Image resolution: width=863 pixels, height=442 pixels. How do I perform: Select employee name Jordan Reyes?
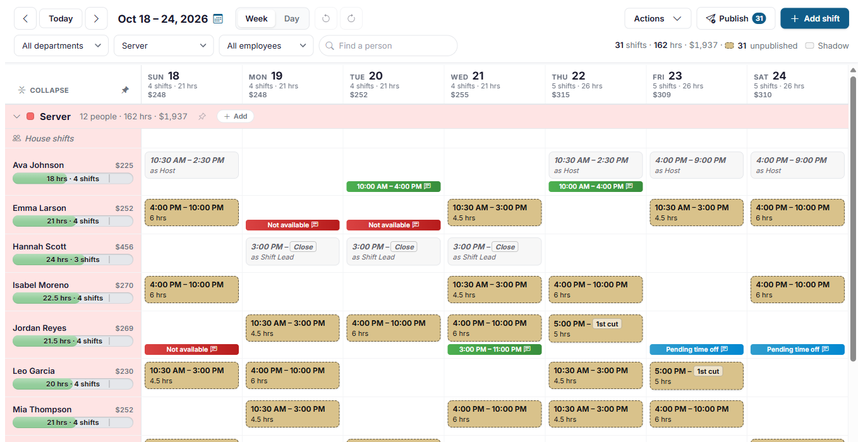point(39,328)
